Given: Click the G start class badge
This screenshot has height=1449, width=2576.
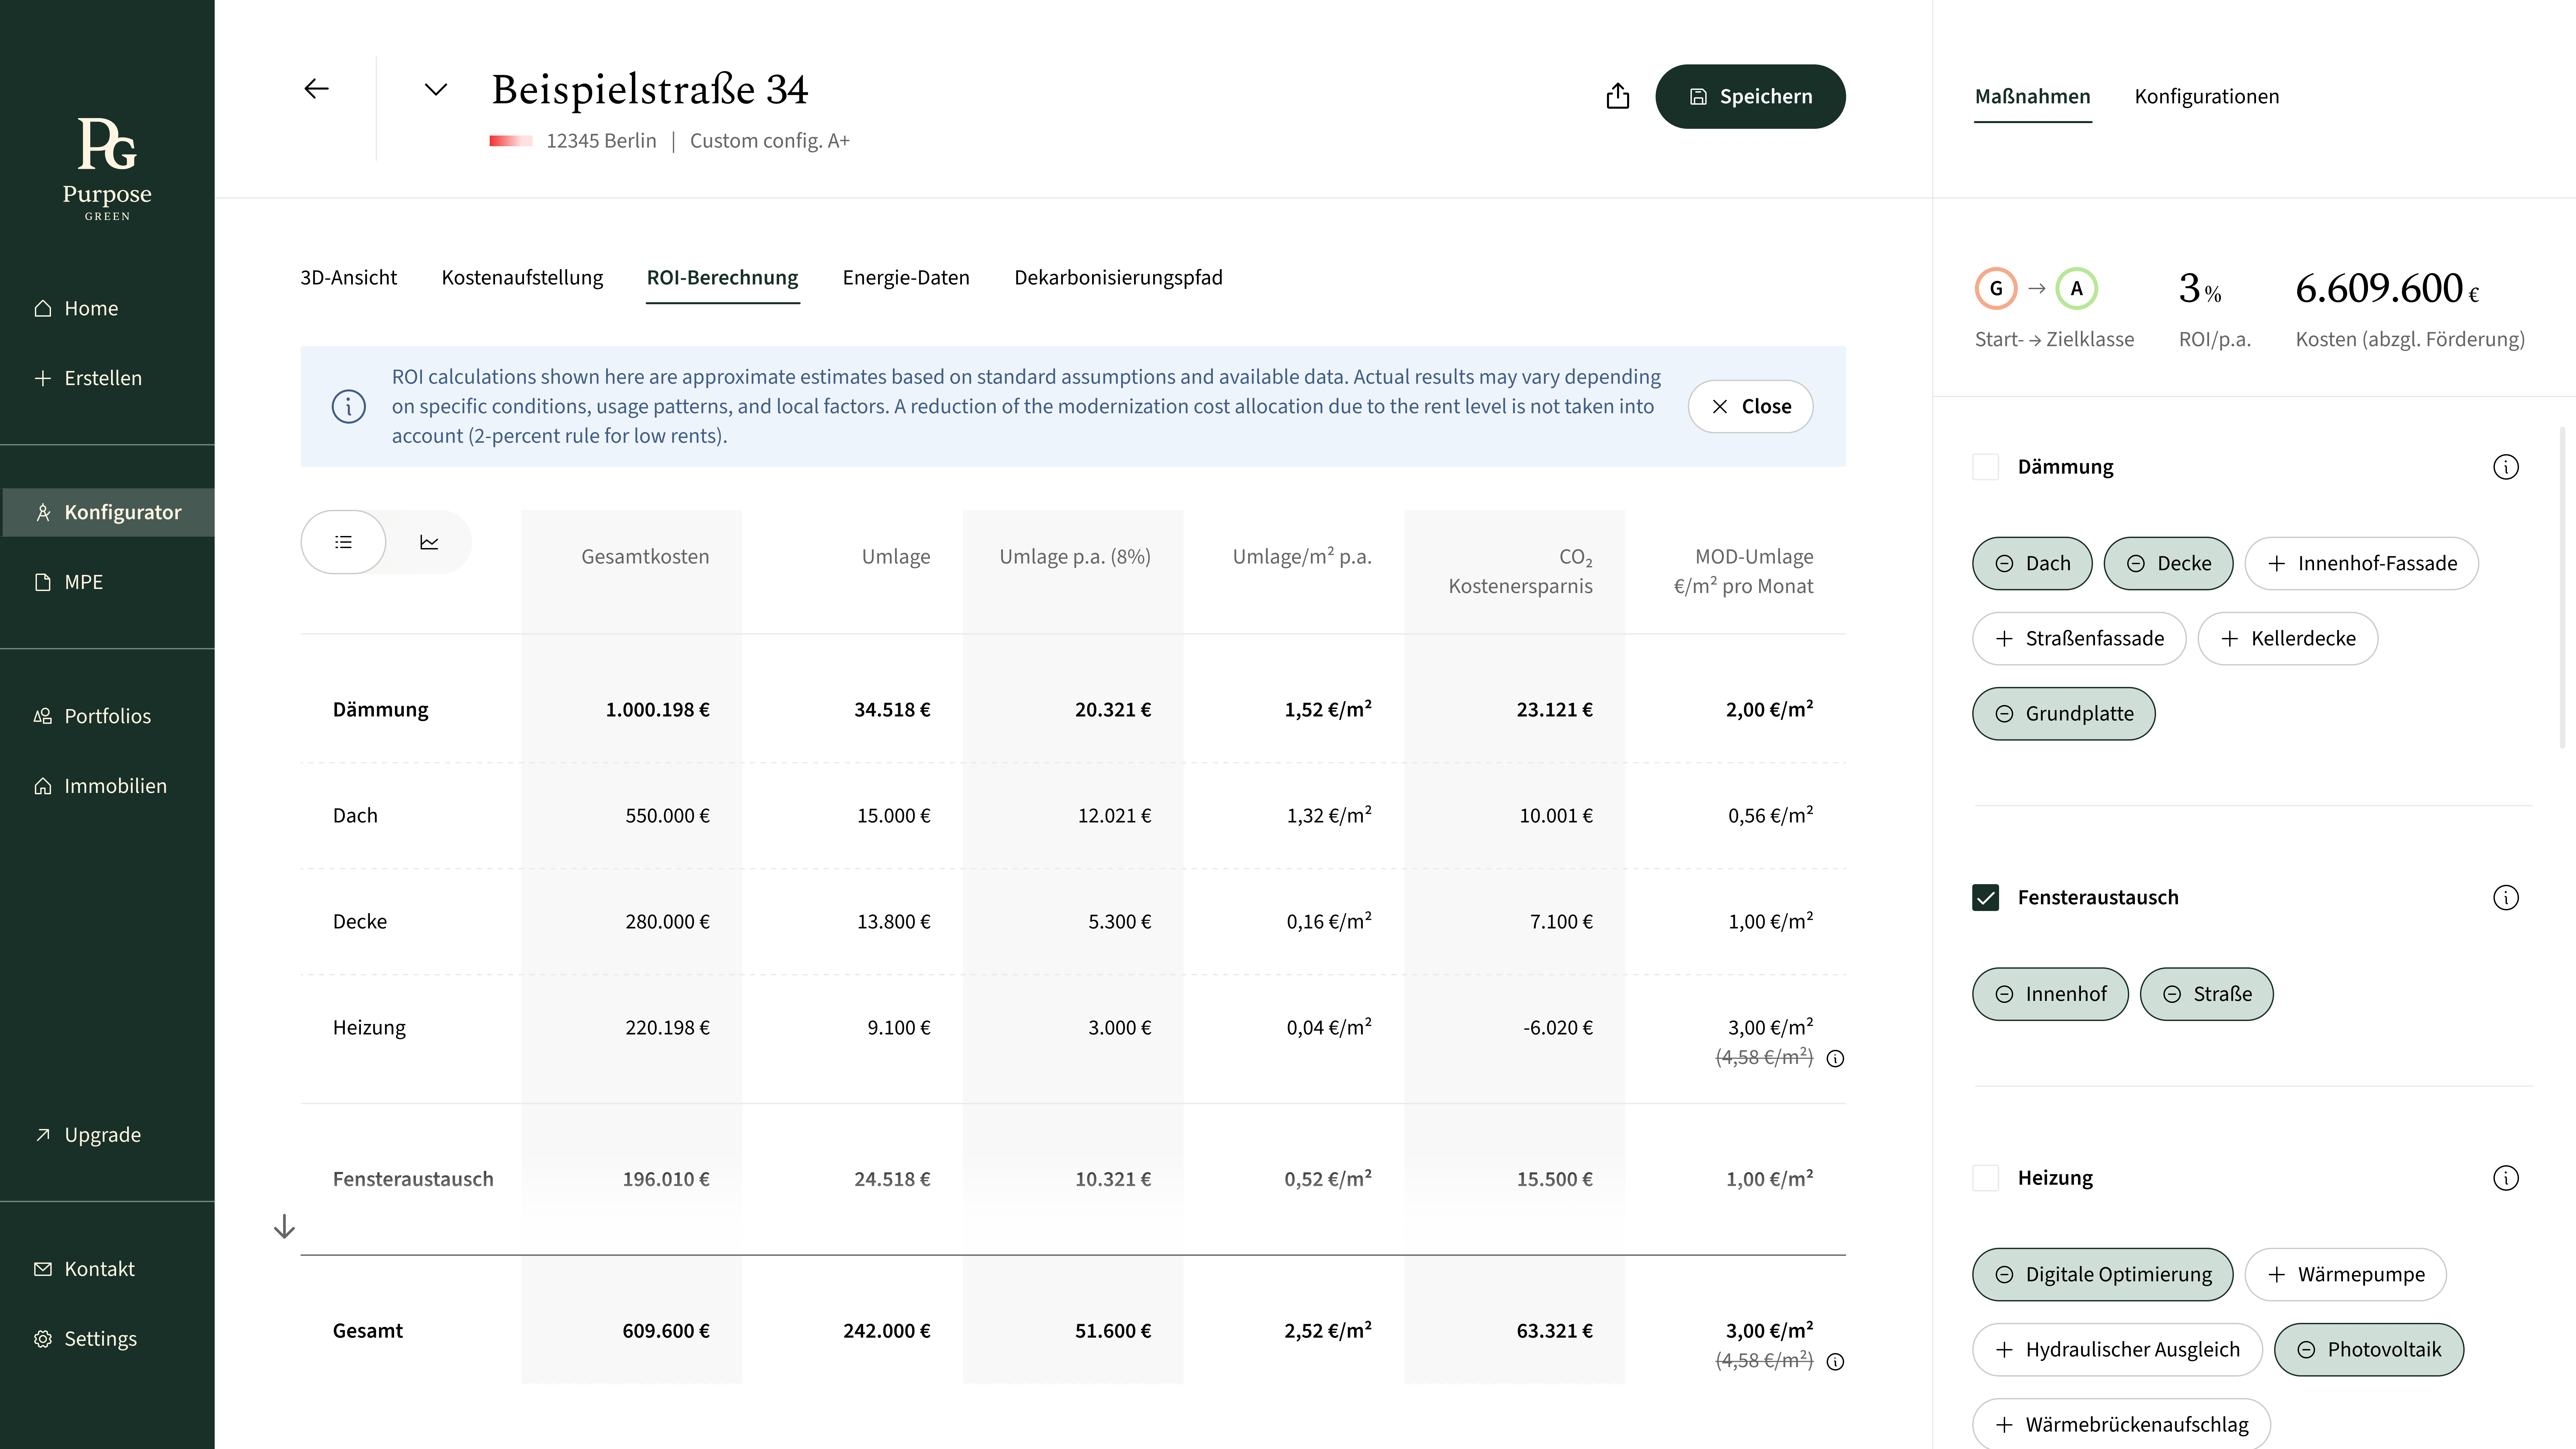Looking at the screenshot, I should point(1996,289).
